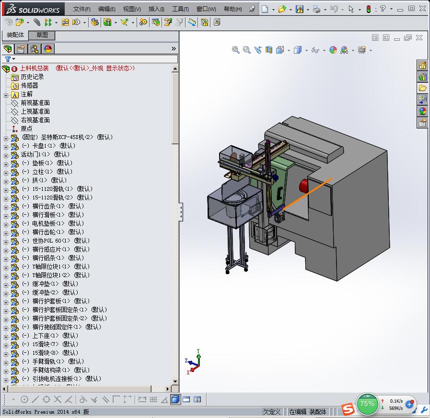Click View Settings monitor icon
Viewport: 430px width, 418px height.
(362, 50)
